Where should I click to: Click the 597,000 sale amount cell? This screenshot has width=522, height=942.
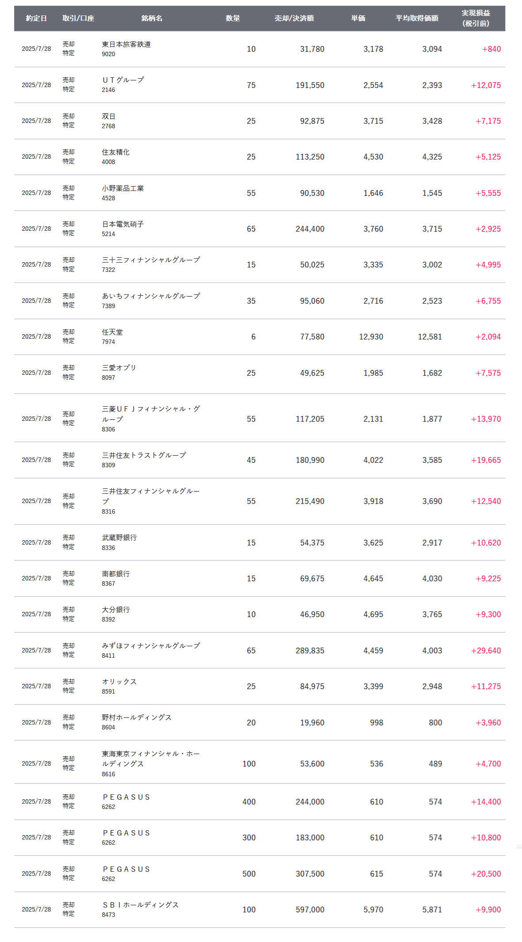point(310,910)
